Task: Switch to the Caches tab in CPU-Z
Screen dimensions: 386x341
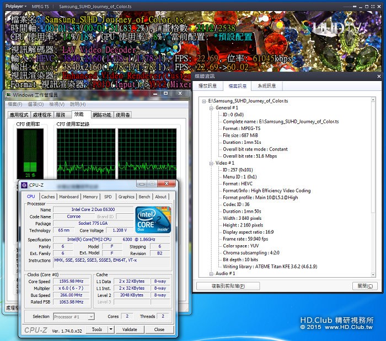Action: [x=48, y=197]
